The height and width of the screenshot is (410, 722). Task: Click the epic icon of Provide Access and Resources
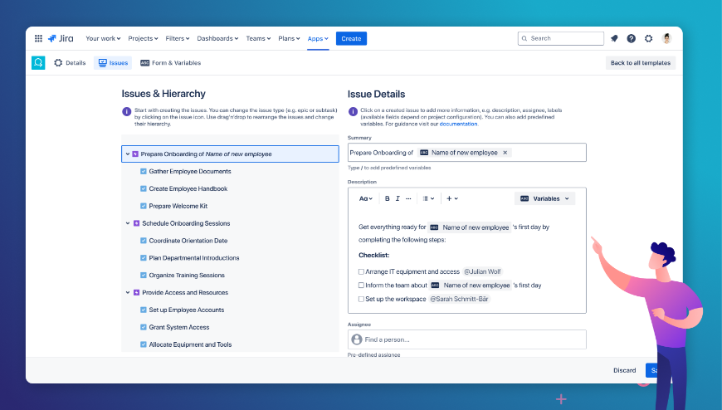click(136, 292)
